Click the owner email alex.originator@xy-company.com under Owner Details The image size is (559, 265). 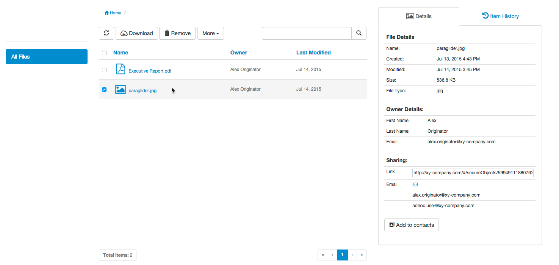(462, 142)
